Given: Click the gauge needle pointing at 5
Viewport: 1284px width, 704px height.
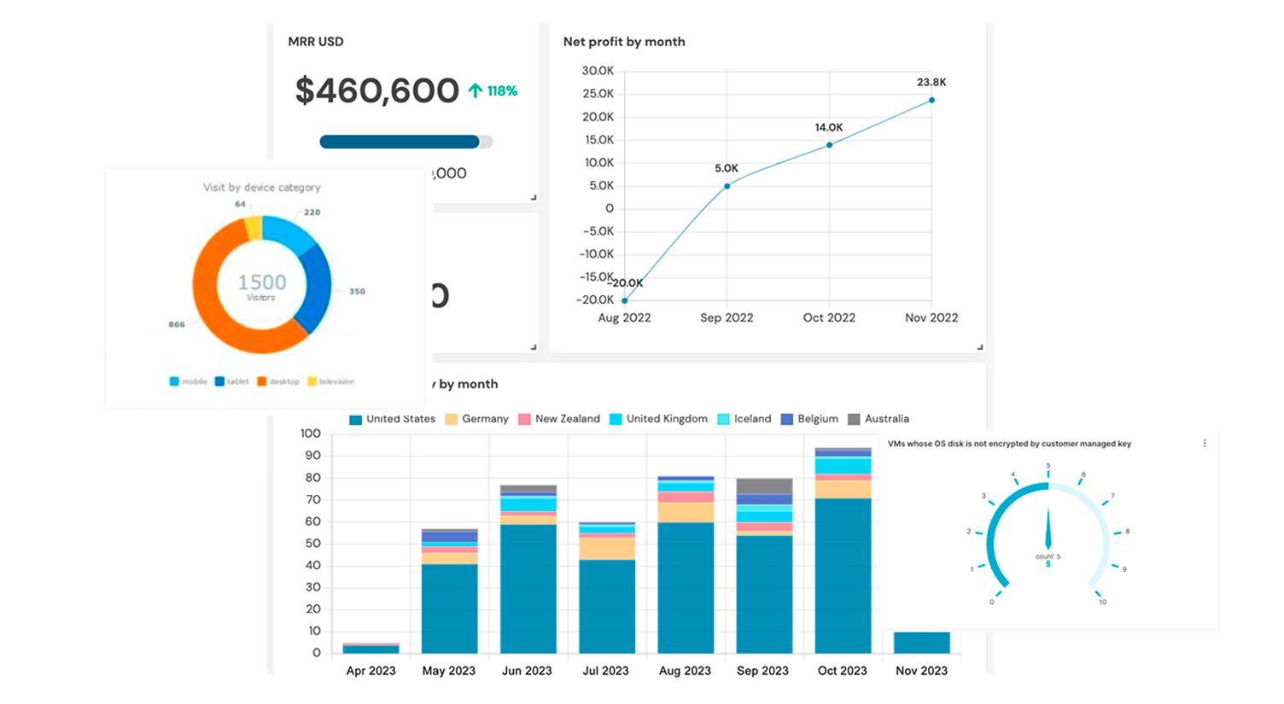Looking at the screenshot, I should click(x=1048, y=529).
